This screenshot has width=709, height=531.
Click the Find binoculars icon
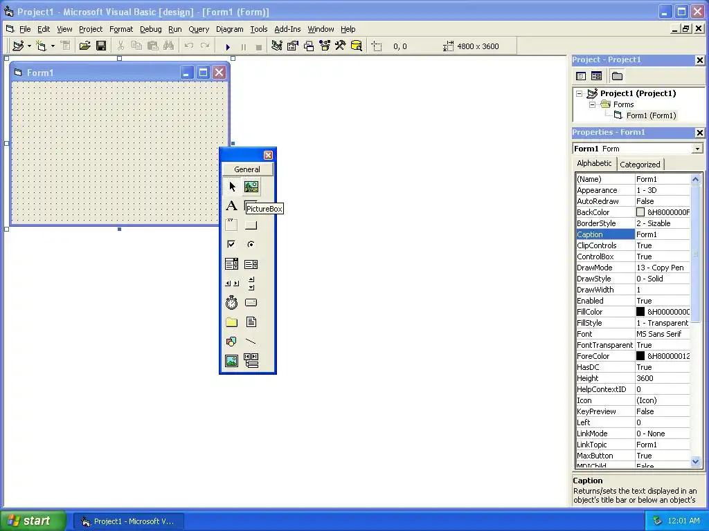[x=169, y=46]
